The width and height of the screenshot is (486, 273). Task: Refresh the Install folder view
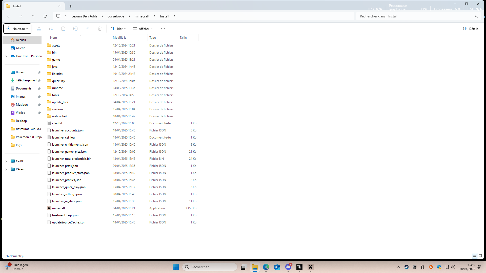click(x=45, y=16)
